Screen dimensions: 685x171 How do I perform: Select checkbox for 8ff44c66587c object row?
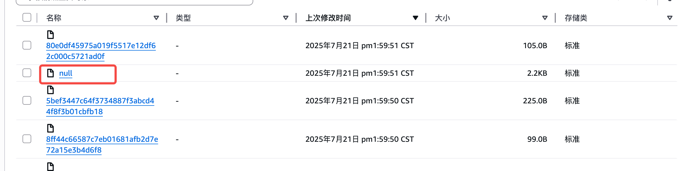coord(27,139)
